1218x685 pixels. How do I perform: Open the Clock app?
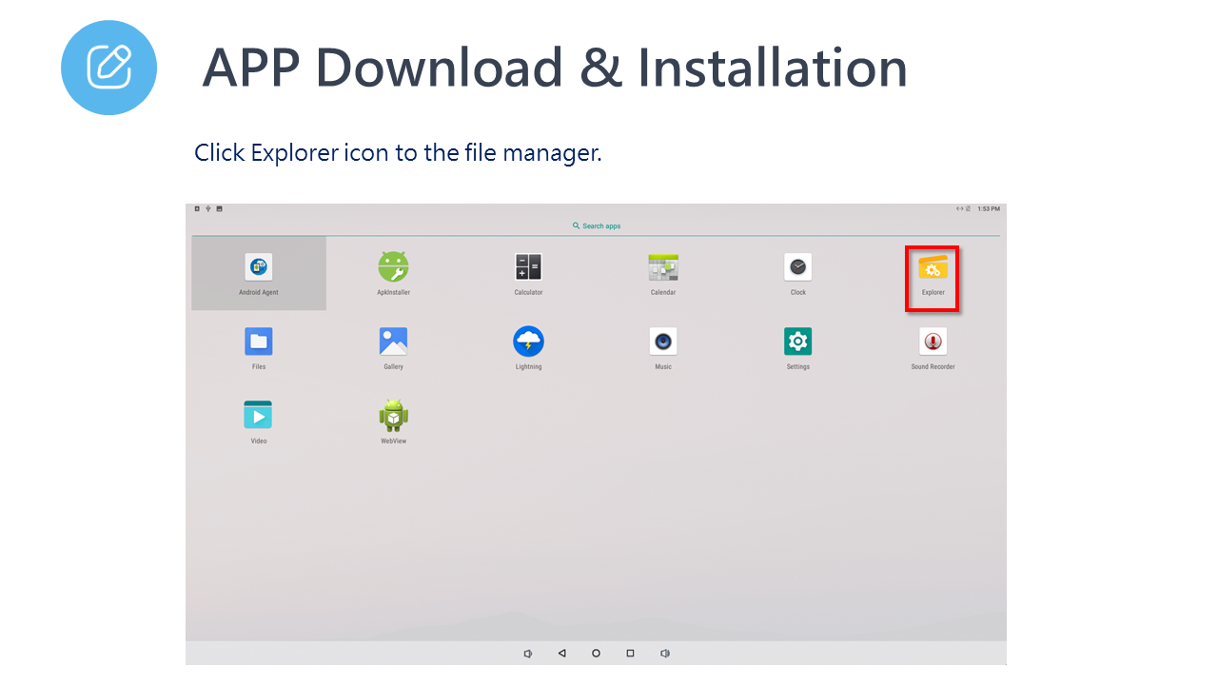pyautogui.click(x=797, y=268)
